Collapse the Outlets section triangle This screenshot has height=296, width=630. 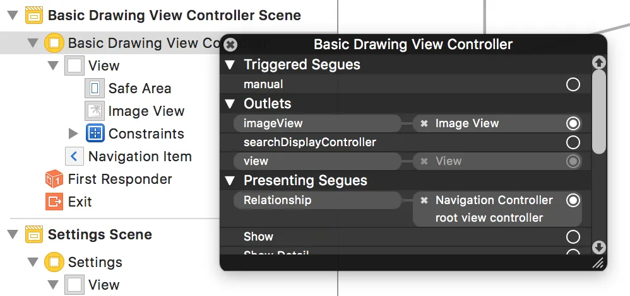[x=230, y=104]
